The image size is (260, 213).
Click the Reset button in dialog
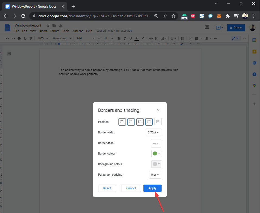pos(107,188)
